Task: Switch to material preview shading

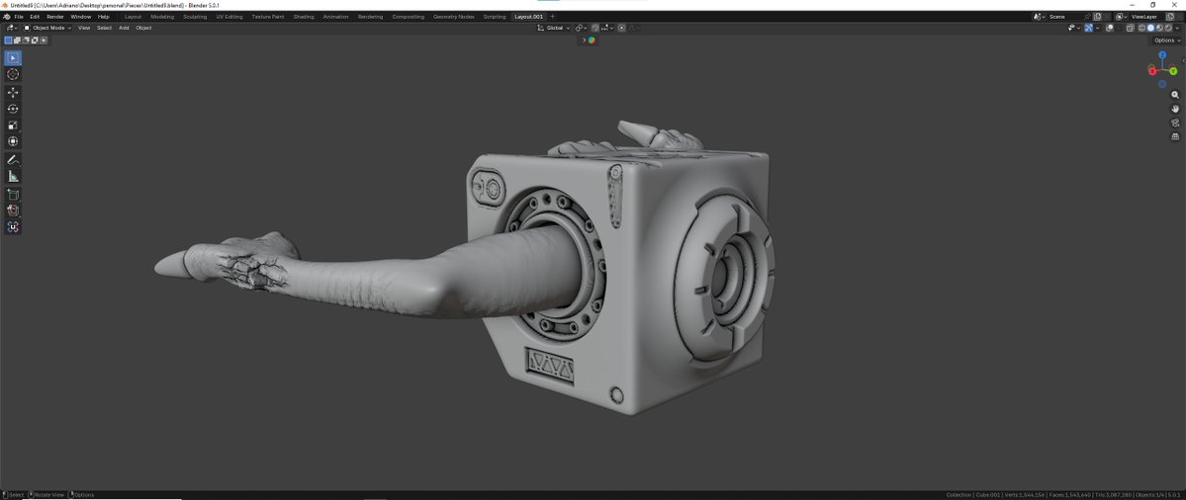Action: pos(1159,28)
